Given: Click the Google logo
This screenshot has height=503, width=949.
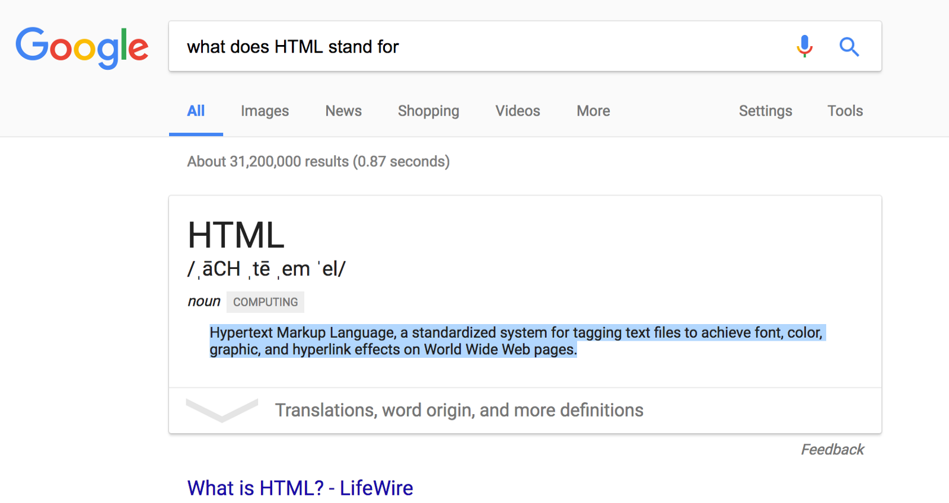Looking at the screenshot, I should click(82, 47).
